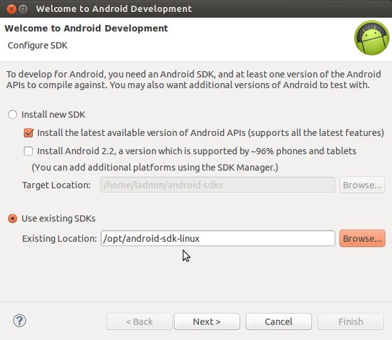Click Browse next to Existing Location
This screenshot has height=340, width=392.
[x=362, y=239]
